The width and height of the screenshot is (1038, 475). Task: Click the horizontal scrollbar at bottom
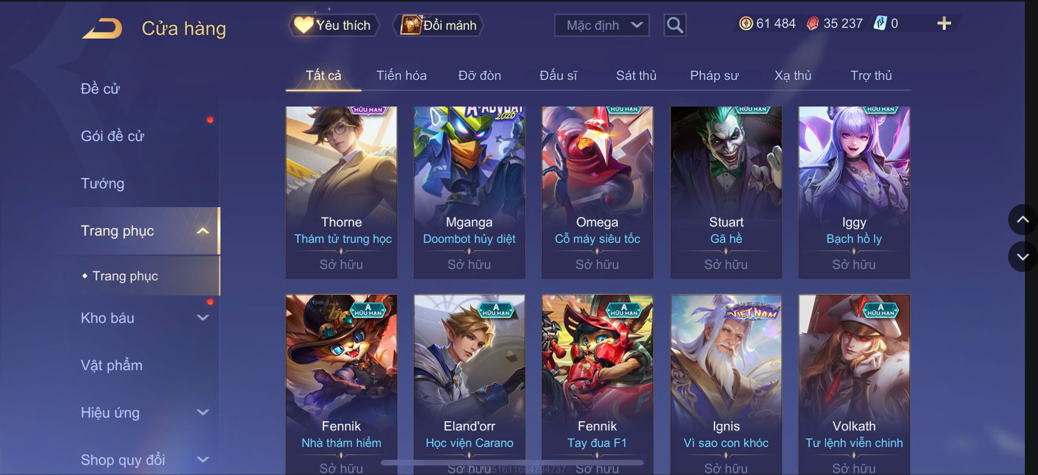[x=512, y=462]
